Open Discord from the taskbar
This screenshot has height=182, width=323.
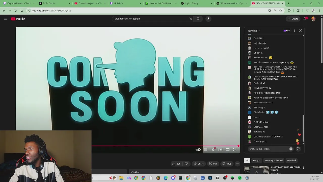pos(173,178)
